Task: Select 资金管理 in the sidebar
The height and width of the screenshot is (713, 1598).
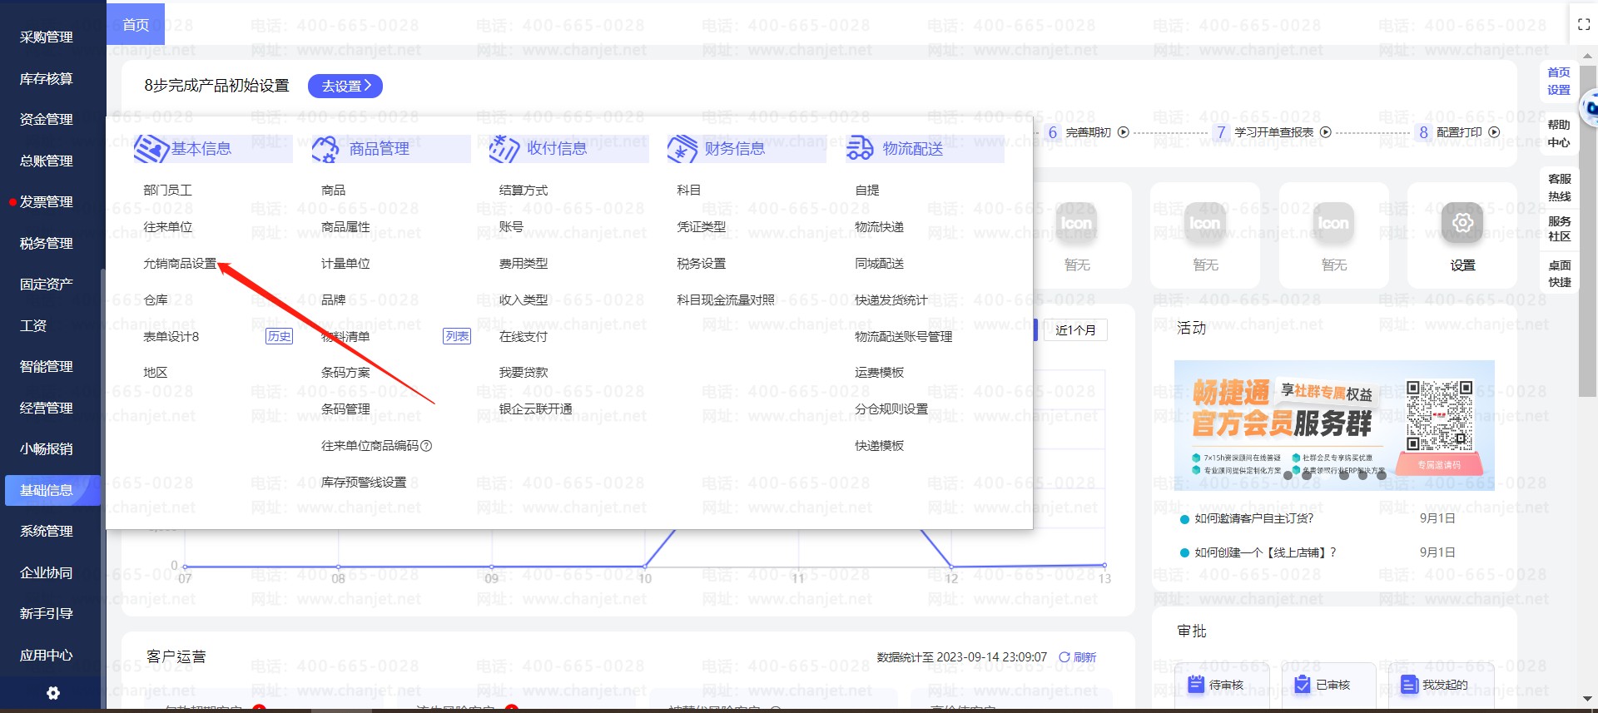Action: pyautogui.click(x=47, y=120)
